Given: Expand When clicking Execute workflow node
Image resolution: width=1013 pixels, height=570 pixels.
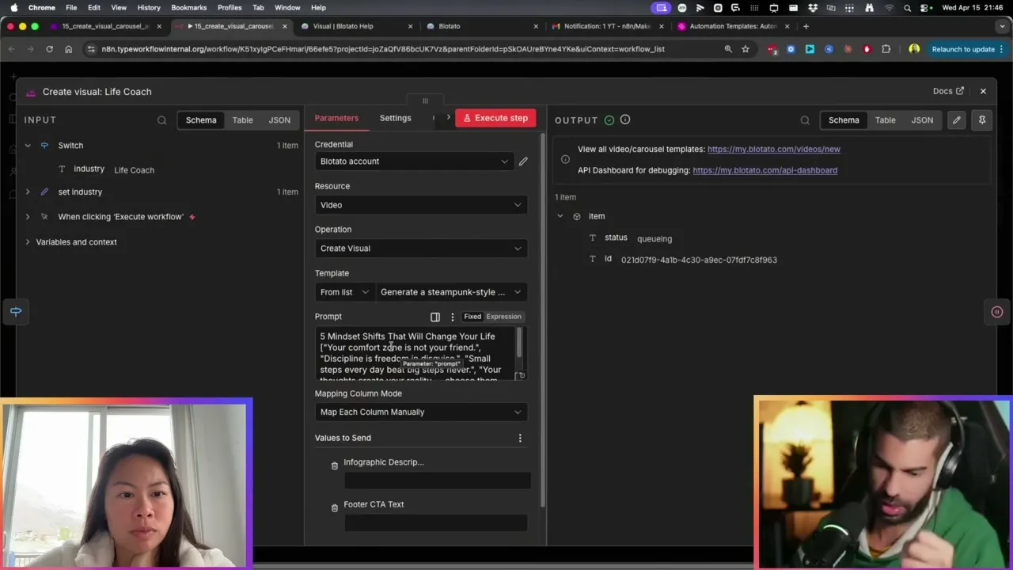Looking at the screenshot, I should point(28,217).
